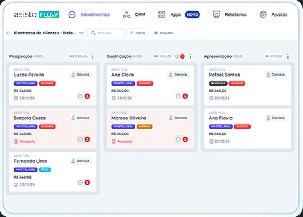The width and height of the screenshot is (303, 217).
Task: Click the CRM nodes icon
Action: (x=126, y=15)
